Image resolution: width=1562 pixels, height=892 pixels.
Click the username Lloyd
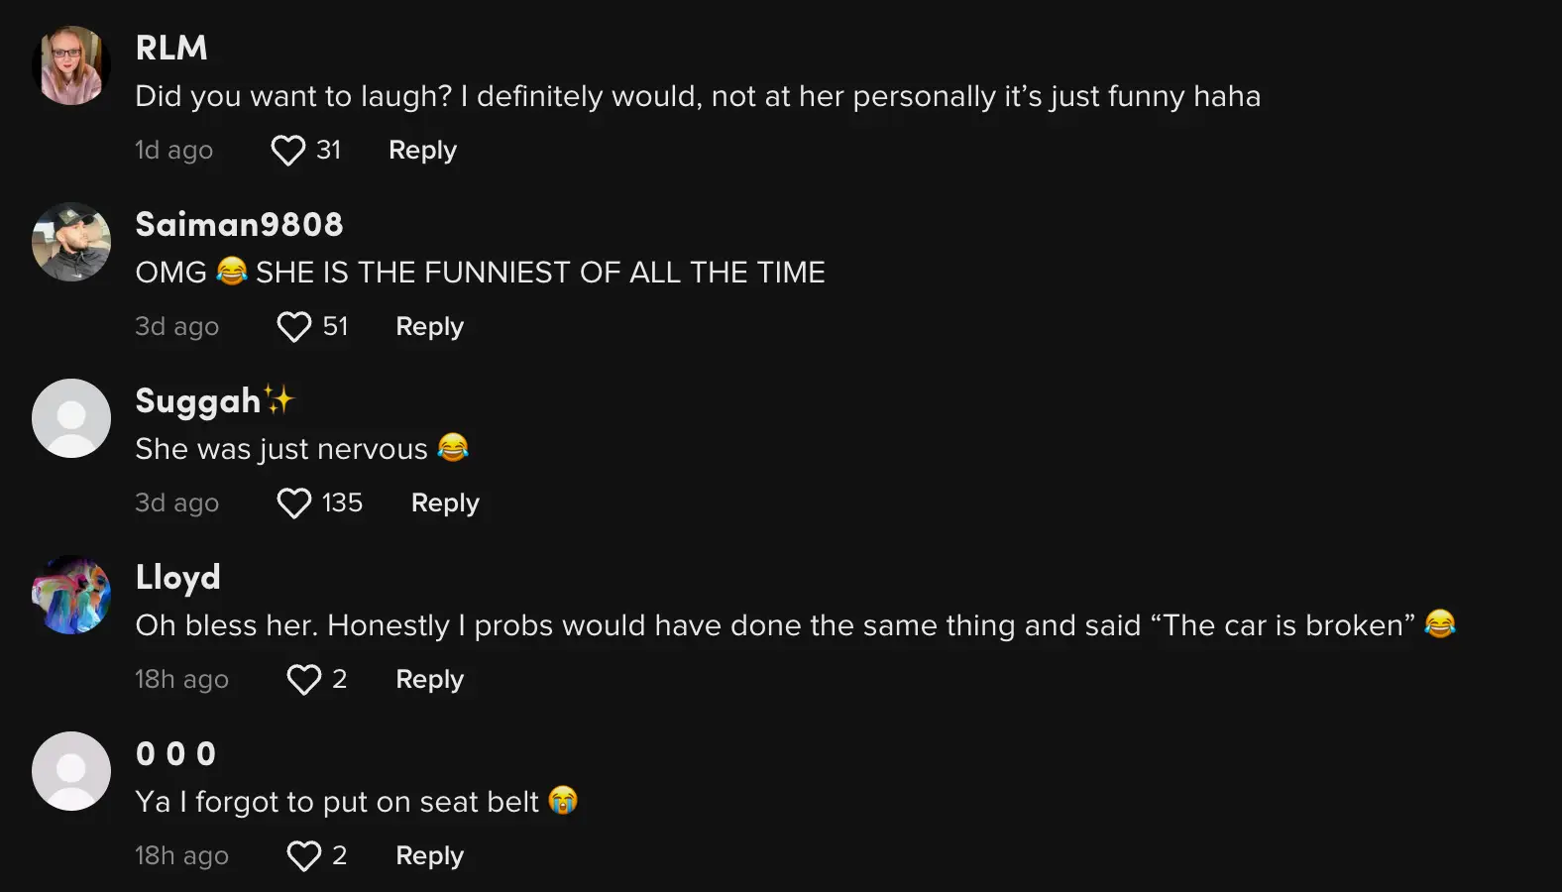pyautogui.click(x=177, y=577)
